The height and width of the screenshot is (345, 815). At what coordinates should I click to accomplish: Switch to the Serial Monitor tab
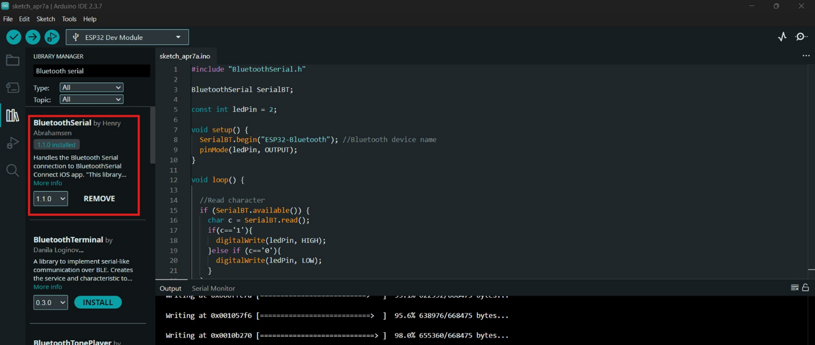pyautogui.click(x=213, y=288)
